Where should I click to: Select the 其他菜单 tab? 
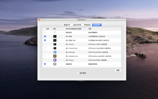[97, 25]
